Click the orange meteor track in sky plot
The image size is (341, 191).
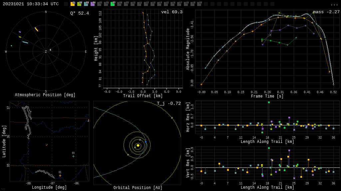pyautogui.click(x=36, y=29)
